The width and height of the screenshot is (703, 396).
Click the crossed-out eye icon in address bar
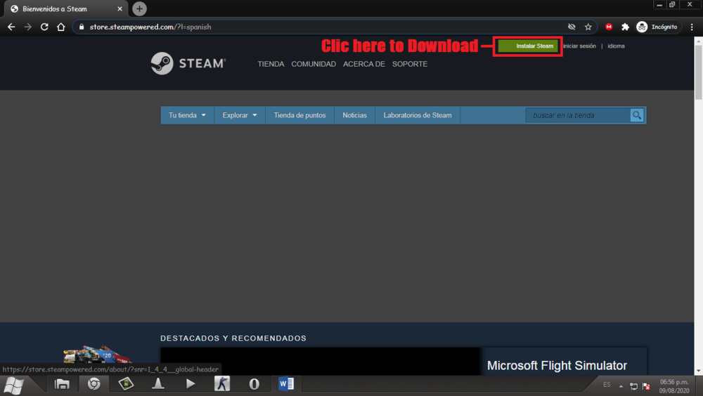(x=572, y=27)
